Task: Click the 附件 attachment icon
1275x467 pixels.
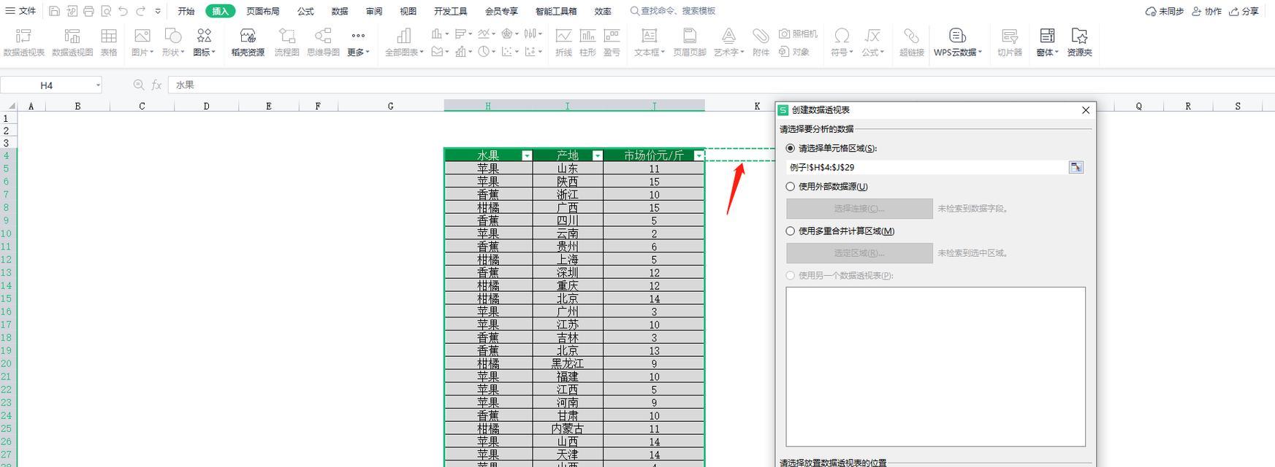Action: [x=761, y=42]
